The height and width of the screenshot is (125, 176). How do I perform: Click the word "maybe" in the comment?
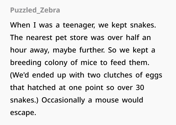tap(64, 50)
